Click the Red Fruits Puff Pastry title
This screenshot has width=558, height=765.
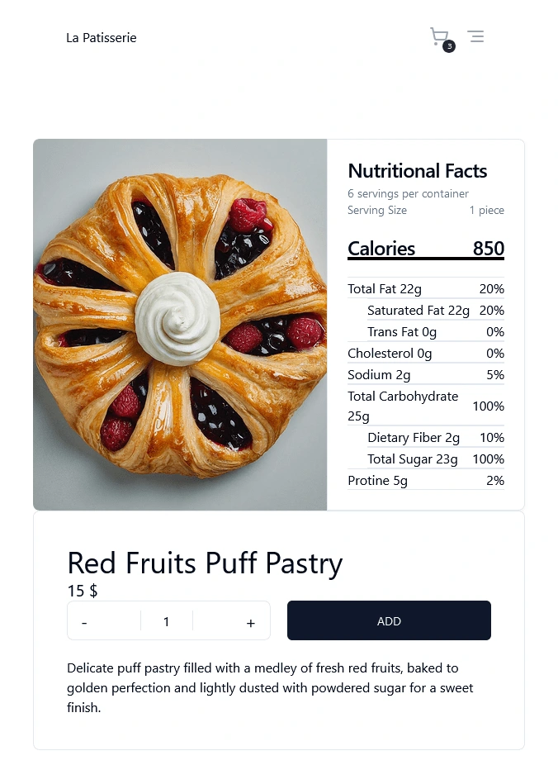205,563
